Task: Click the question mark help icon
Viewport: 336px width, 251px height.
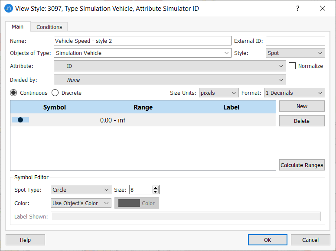Action: pos(297,8)
